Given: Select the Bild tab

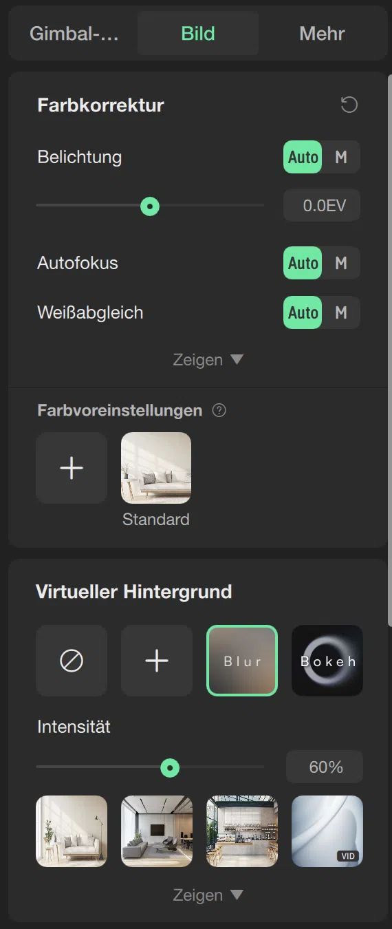Looking at the screenshot, I should pos(198,33).
